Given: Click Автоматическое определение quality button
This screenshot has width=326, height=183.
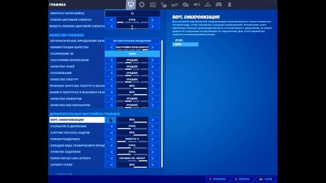Looking at the screenshot, I should [132, 41].
